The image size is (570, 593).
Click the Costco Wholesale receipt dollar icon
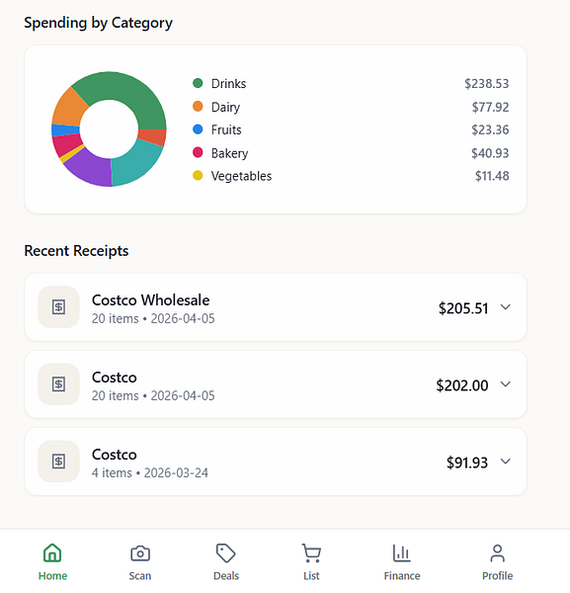point(58,307)
